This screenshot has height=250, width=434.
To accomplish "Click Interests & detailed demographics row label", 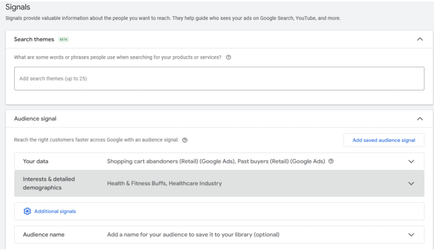I will coord(49,183).
